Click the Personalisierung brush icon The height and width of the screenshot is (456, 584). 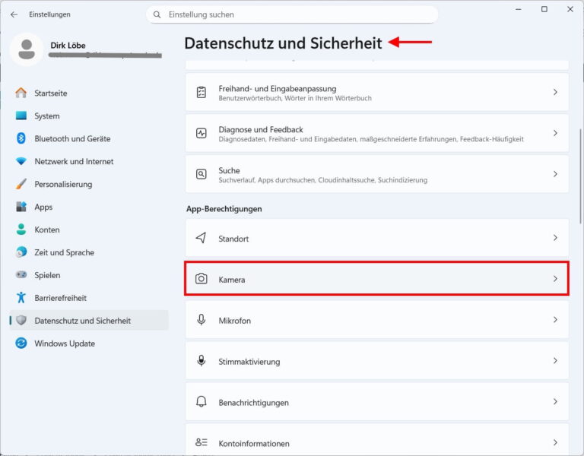21,184
